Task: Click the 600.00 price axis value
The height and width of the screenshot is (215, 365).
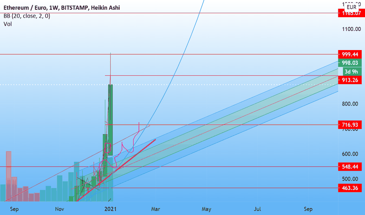Action: [350, 154]
